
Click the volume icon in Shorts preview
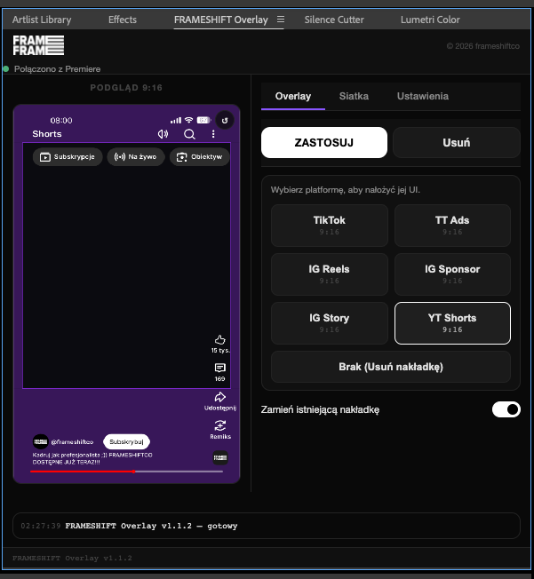(163, 134)
